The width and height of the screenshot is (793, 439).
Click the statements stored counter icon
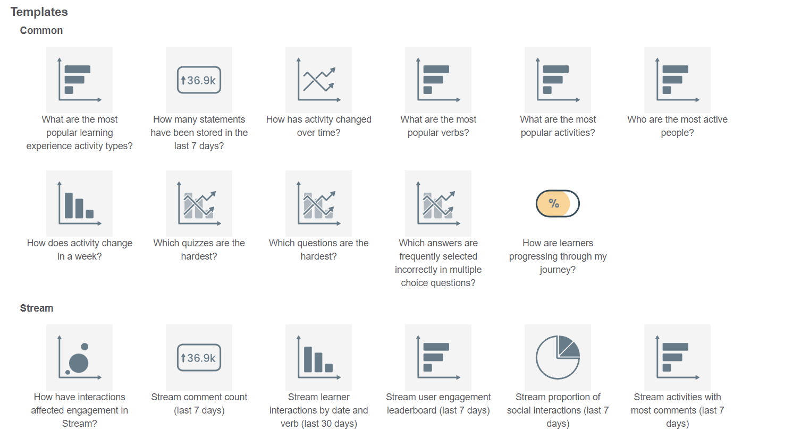(x=199, y=80)
